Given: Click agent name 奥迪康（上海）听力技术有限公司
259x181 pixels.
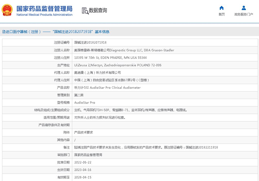Looking at the screenshot, I should [x=97, y=73].
